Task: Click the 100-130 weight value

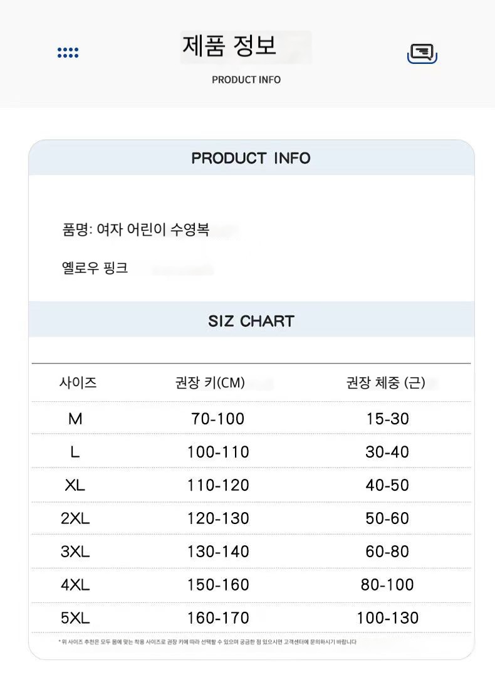Action: click(387, 618)
